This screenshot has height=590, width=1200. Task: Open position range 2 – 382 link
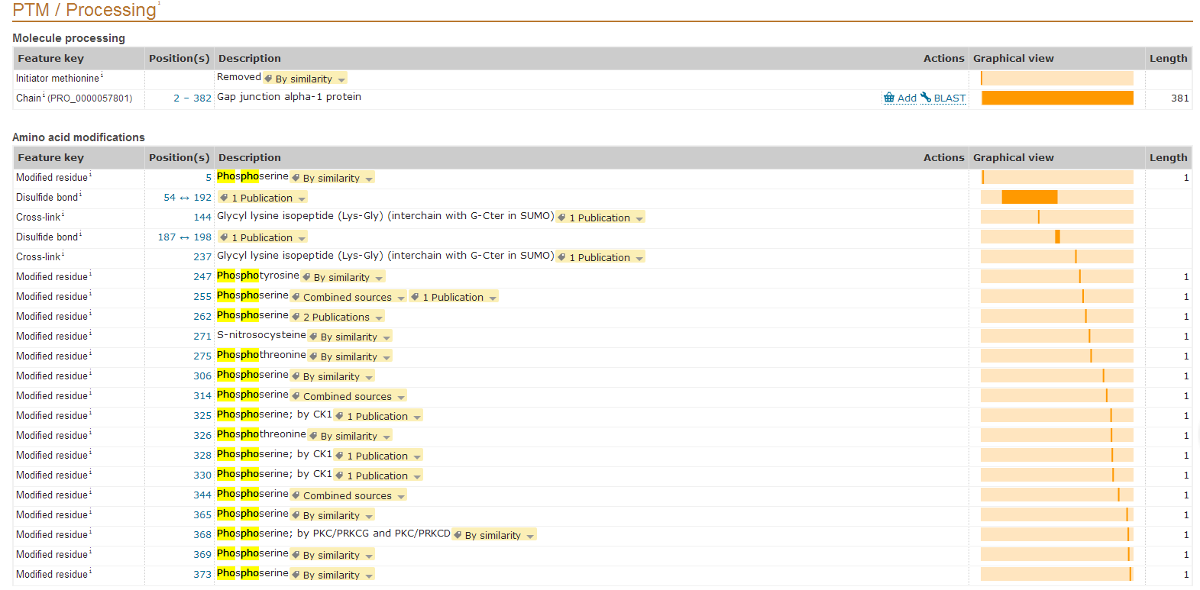tap(192, 98)
